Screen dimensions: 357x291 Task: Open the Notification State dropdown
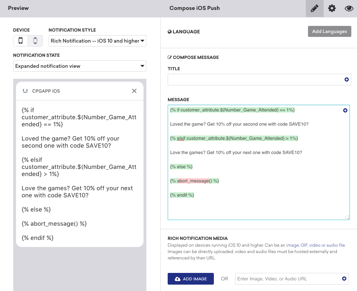point(80,66)
